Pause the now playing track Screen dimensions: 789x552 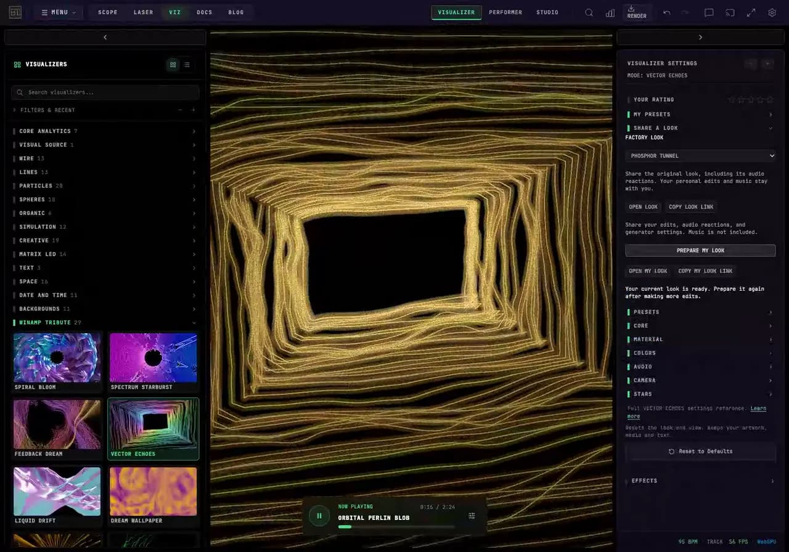(x=319, y=516)
